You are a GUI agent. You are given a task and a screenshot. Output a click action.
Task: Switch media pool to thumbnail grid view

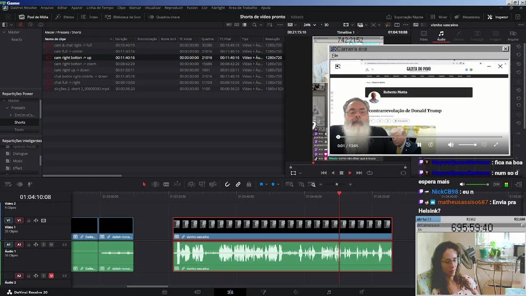(237, 25)
